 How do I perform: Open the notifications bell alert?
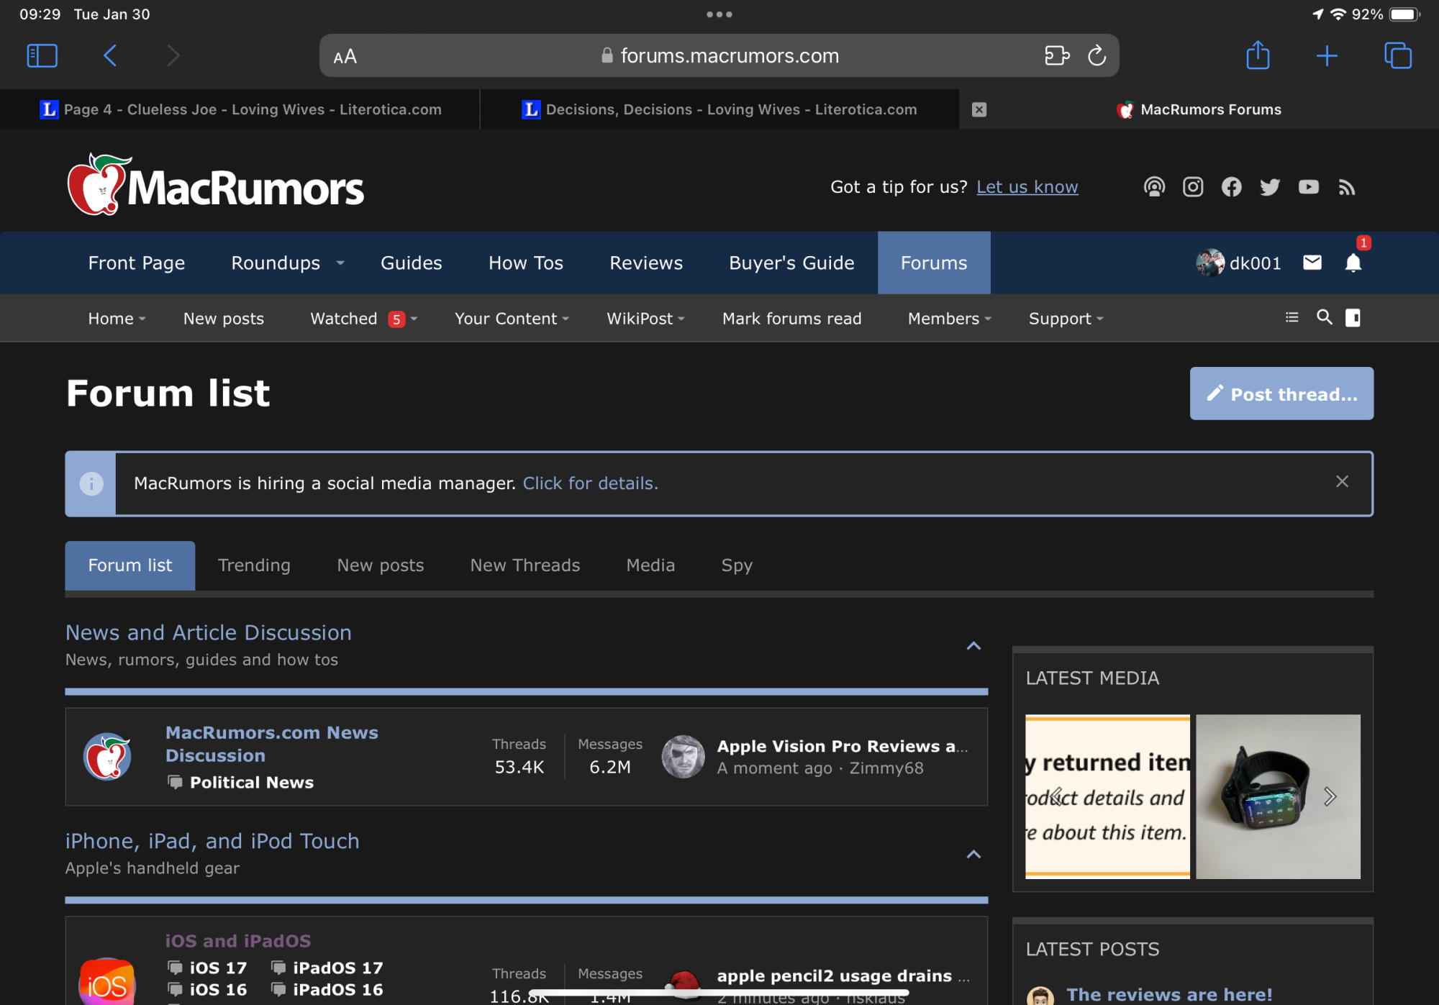(1353, 263)
